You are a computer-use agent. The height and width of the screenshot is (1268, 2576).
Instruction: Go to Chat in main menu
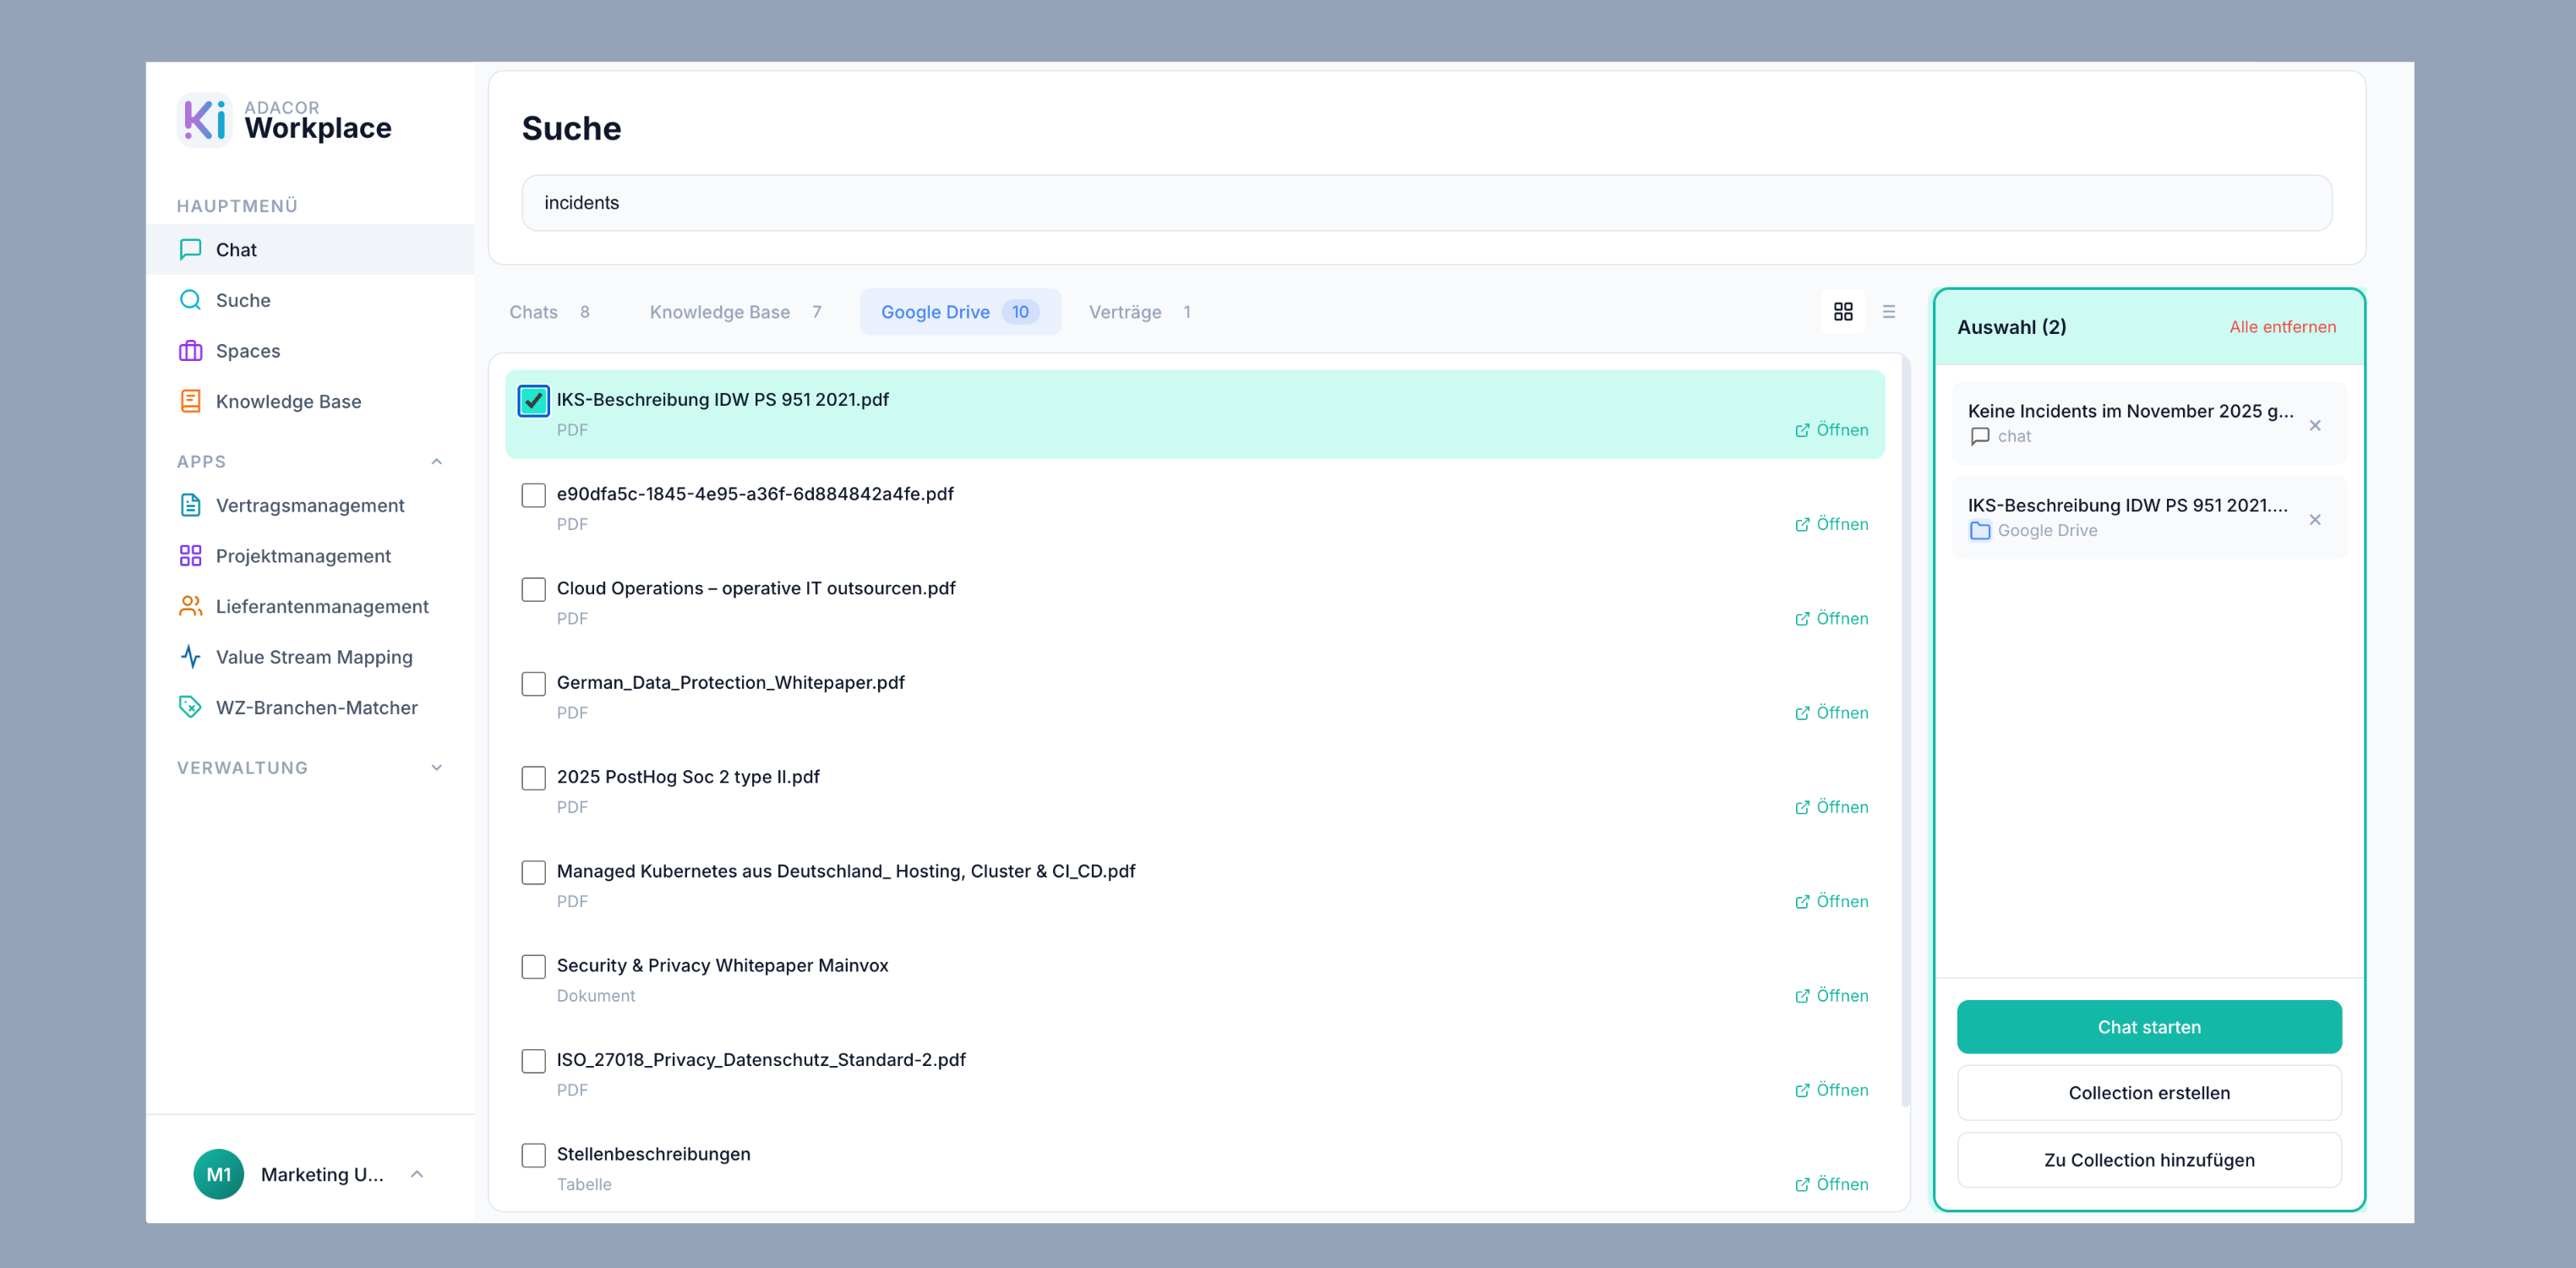tap(310, 249)
